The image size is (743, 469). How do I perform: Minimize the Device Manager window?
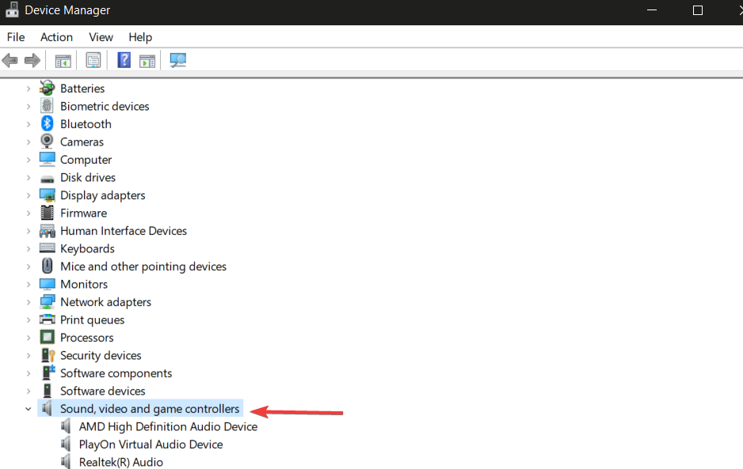[652, 10]
